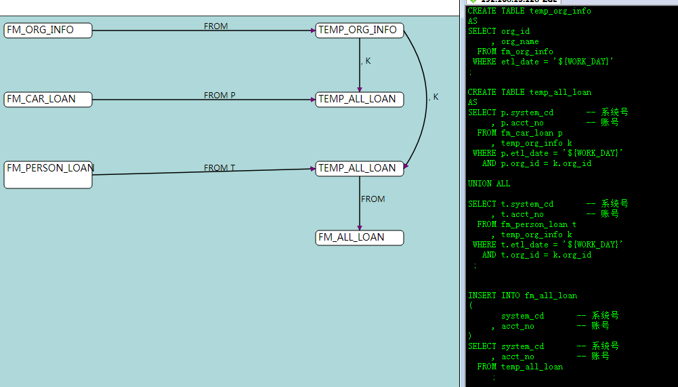Select the FM_PERSON_LOAN node
678x387 pixels.
tap(48, 175)
